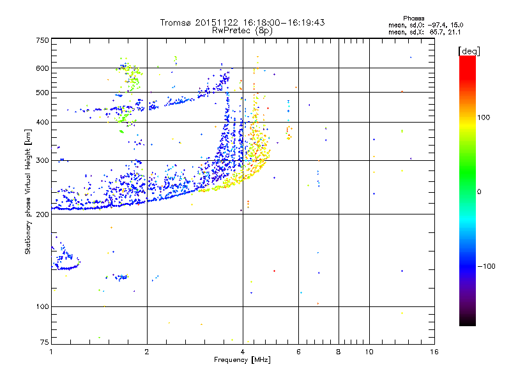Click the 'Phases' header text
This screenshot has width=511, height=383.
413,19
